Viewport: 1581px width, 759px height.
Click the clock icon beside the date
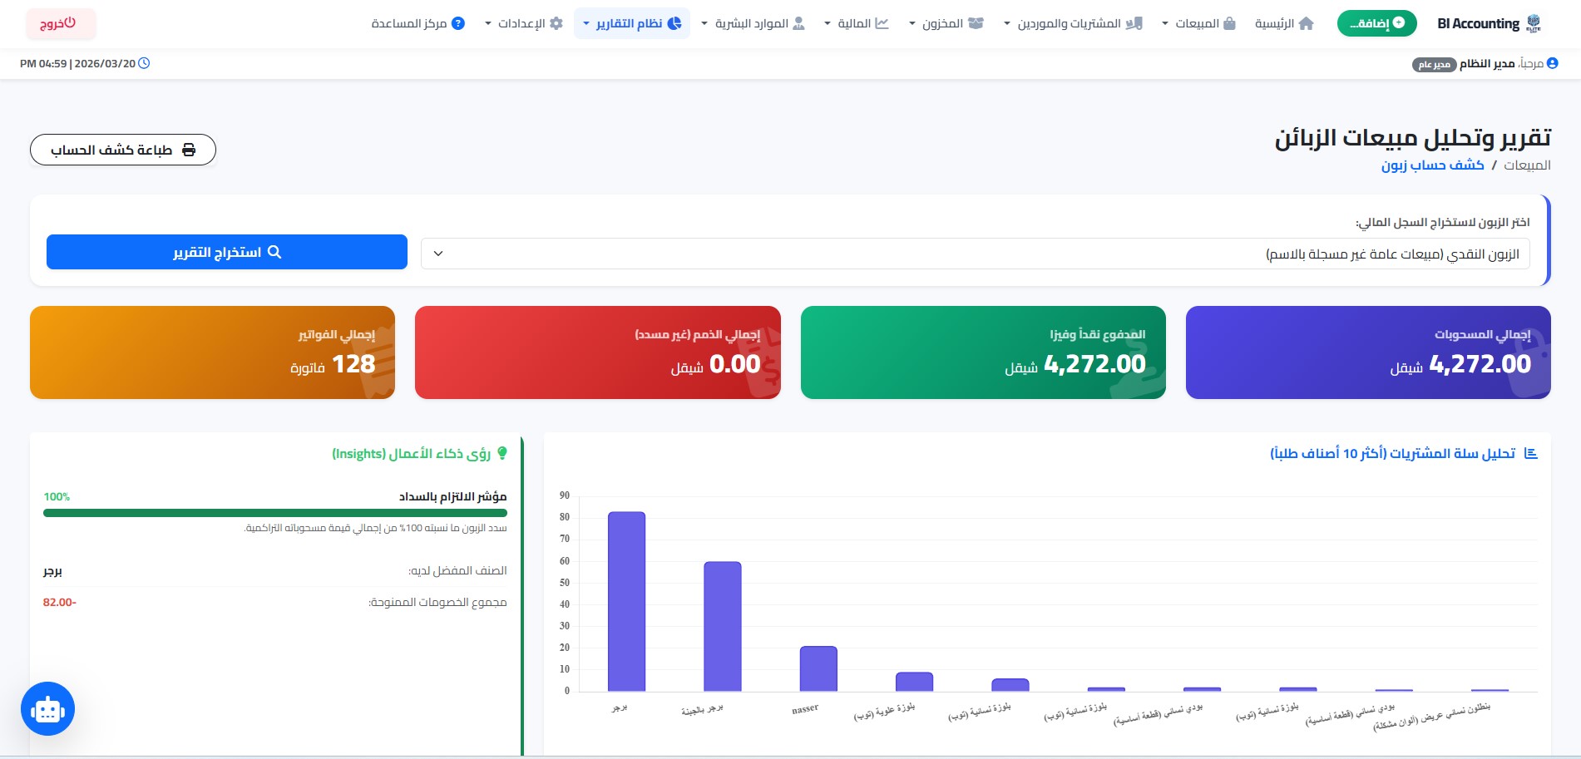[144, 63]
